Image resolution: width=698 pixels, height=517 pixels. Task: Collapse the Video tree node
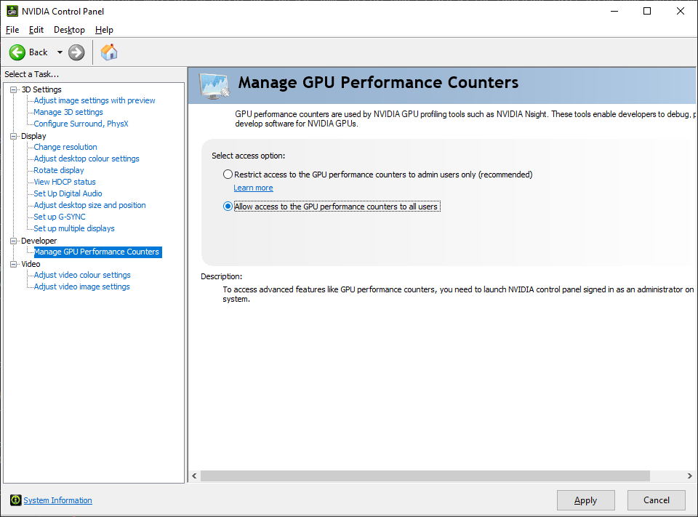point(14,264)
